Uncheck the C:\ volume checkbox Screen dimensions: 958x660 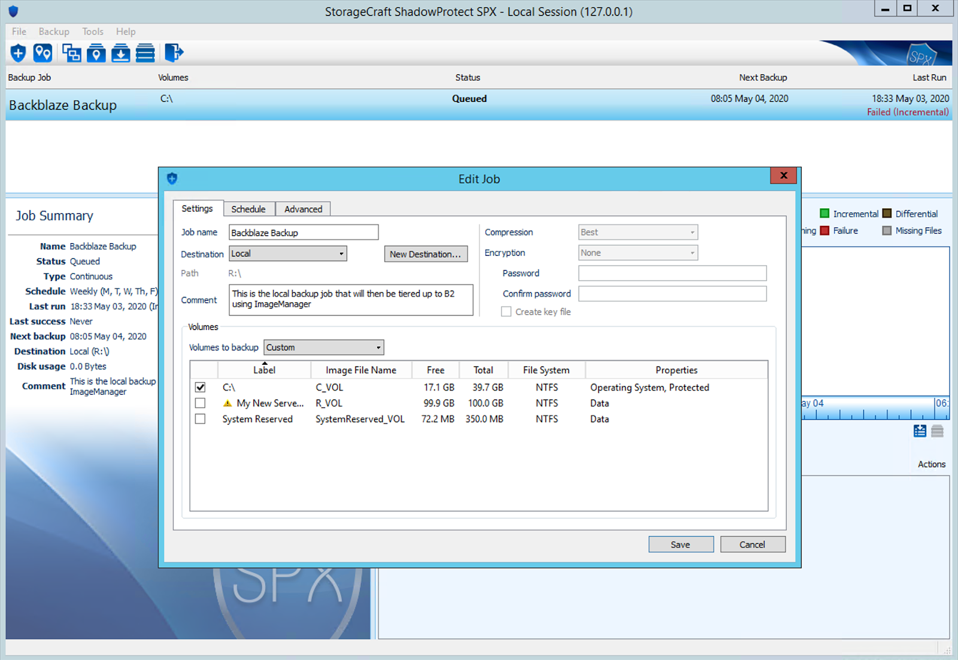click(x=200, y=387)
